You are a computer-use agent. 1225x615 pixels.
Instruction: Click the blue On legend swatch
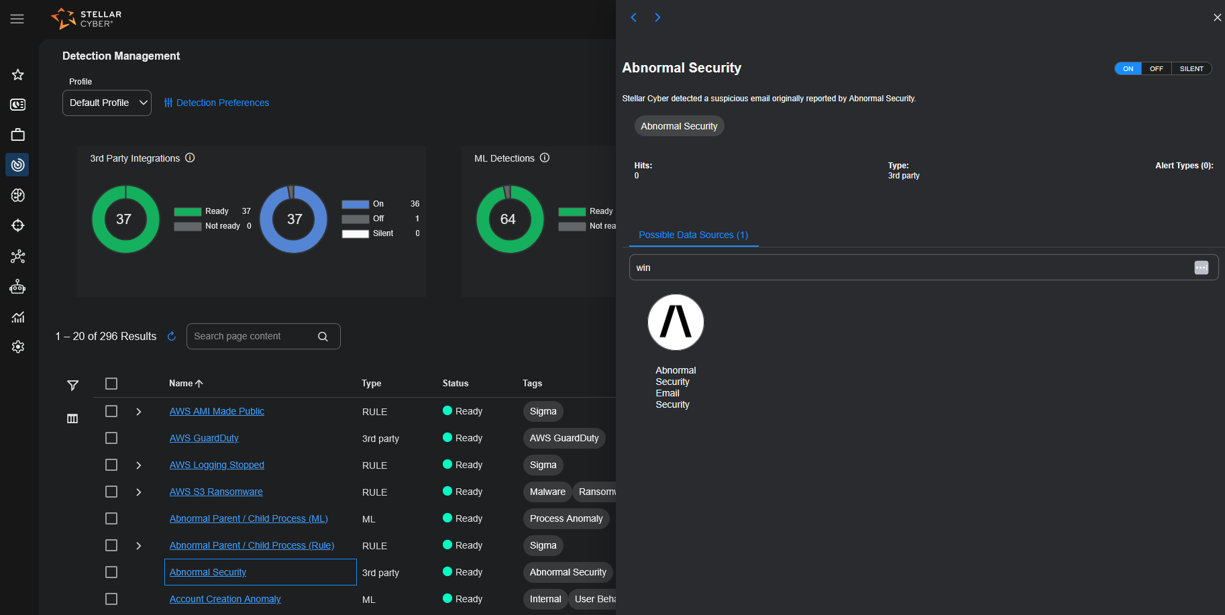click(356, 204)
